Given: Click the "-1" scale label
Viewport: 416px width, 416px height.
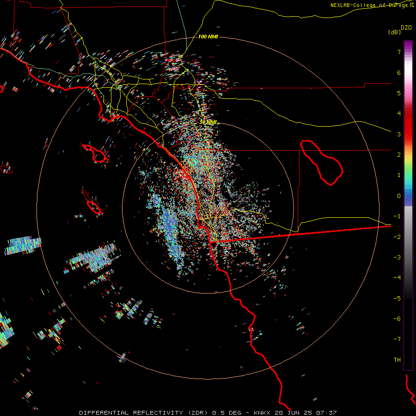Looking at the screenshot, I should [x=397, y=216].
